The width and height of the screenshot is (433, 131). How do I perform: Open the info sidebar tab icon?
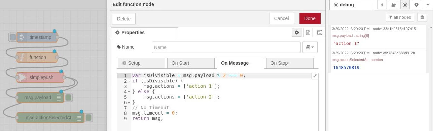tap(382, 5)
